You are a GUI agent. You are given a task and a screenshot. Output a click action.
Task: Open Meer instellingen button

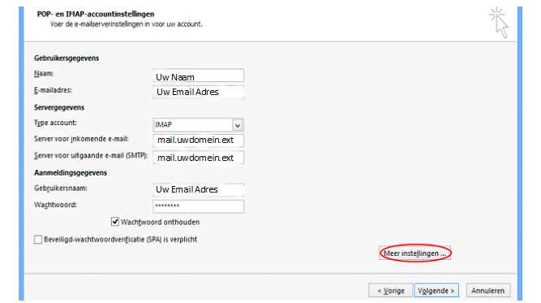(414, 253)
